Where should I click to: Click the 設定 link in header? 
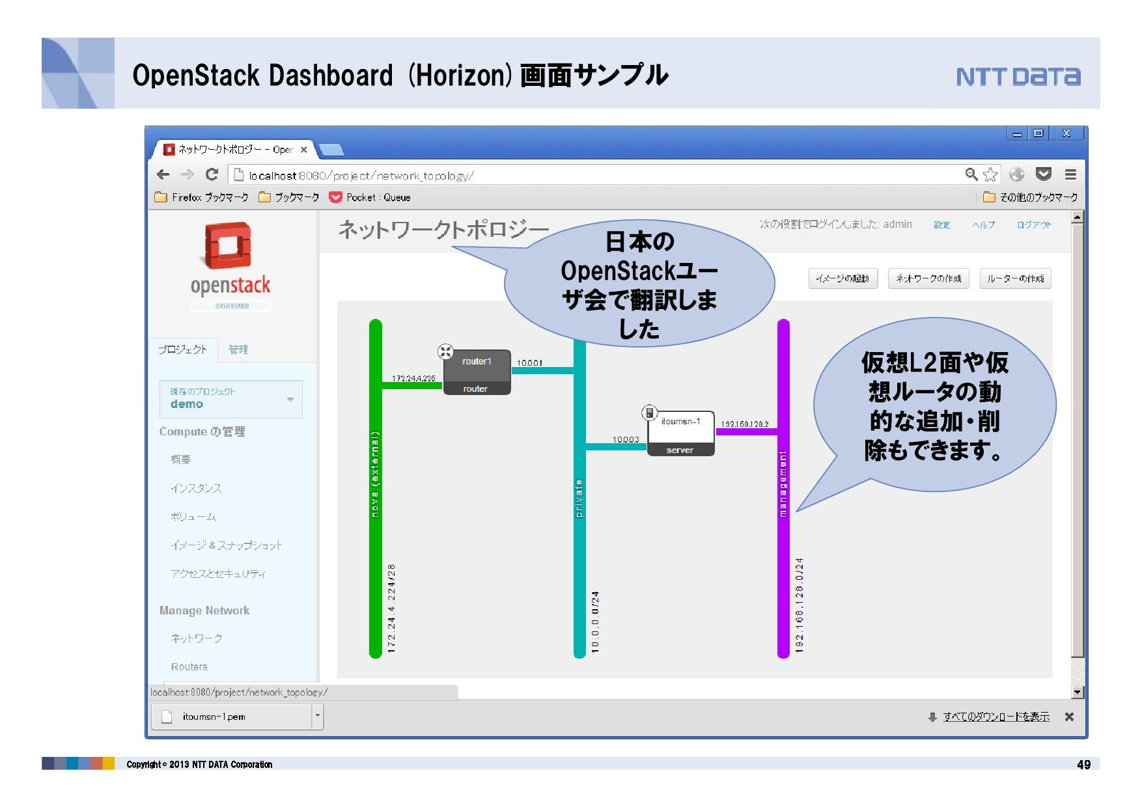942,225
